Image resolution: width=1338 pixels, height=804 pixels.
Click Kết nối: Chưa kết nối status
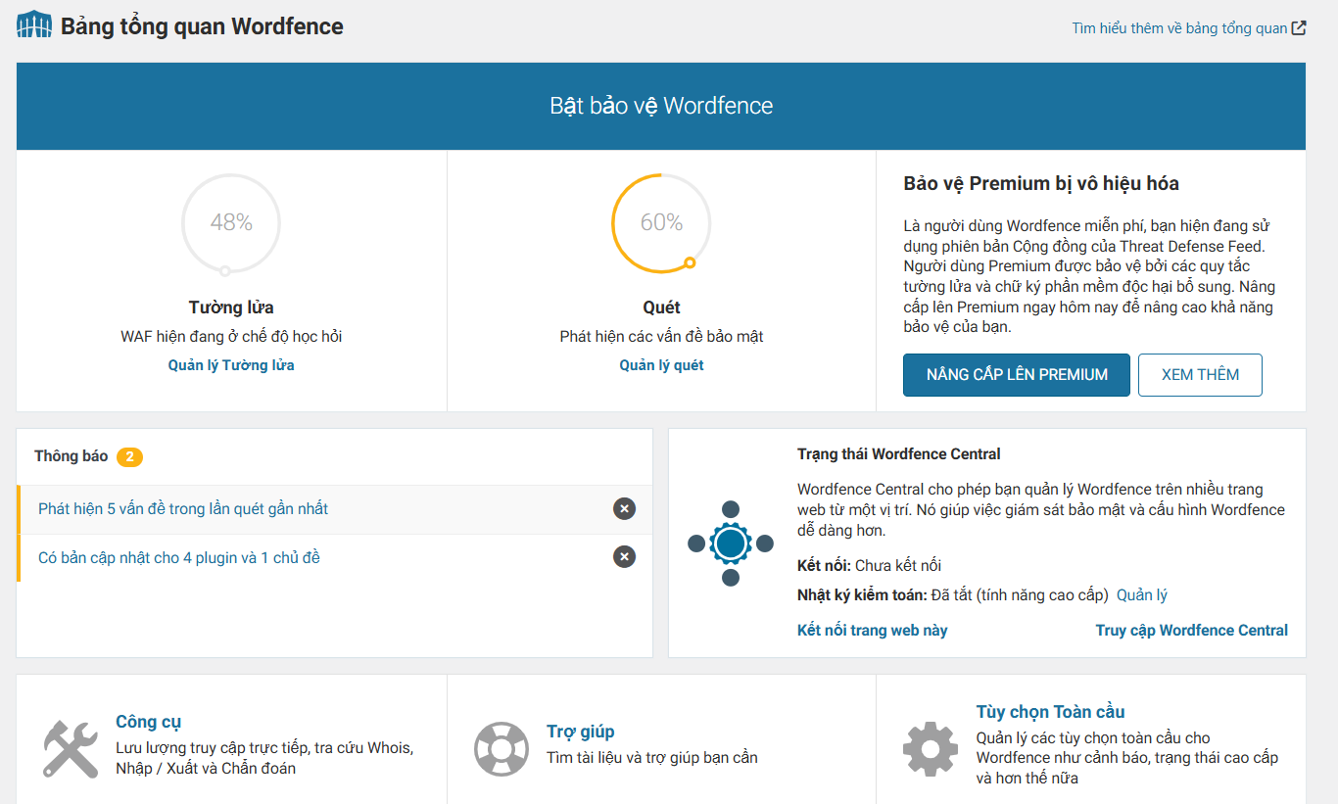pyautogui.click(x=870, y=565)
